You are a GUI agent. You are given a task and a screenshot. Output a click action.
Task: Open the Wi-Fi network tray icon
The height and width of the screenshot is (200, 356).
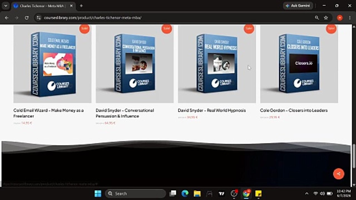coord(316,194)
